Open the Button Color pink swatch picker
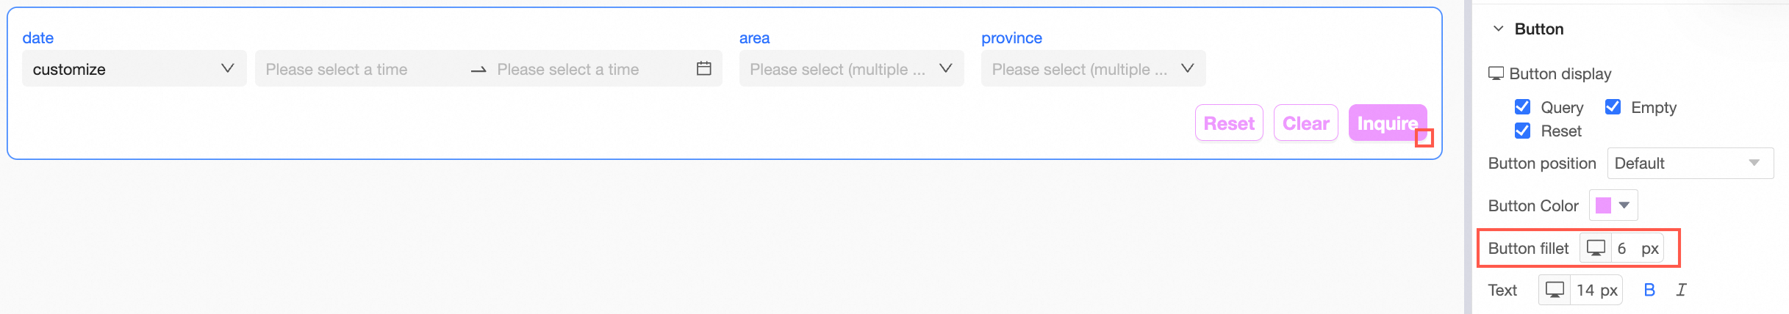Viewport: 1789px width, 314px height. point(1613,205)
